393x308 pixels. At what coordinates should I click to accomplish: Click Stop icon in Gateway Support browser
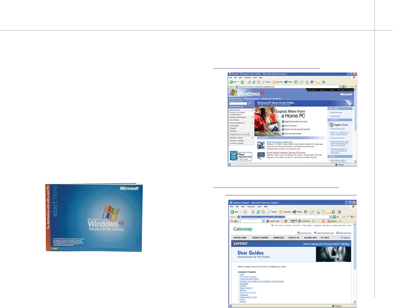coord(253,212)
